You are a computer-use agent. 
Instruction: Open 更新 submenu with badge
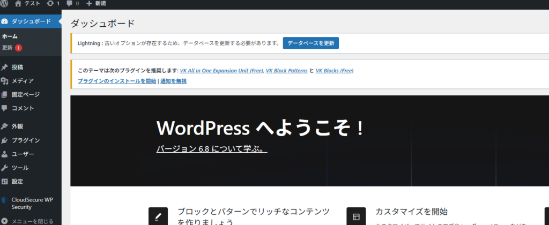pyautogui.click(x=12, y=48)
